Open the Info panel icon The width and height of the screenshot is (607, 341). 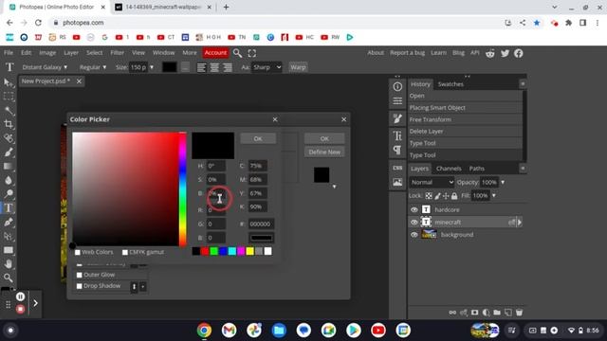click(x=397, y=86)
